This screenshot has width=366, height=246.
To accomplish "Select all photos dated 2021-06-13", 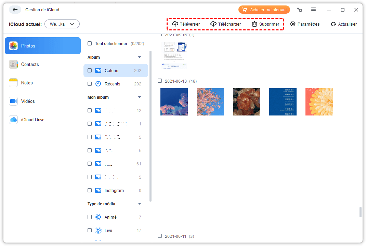I will click(160, 81).
